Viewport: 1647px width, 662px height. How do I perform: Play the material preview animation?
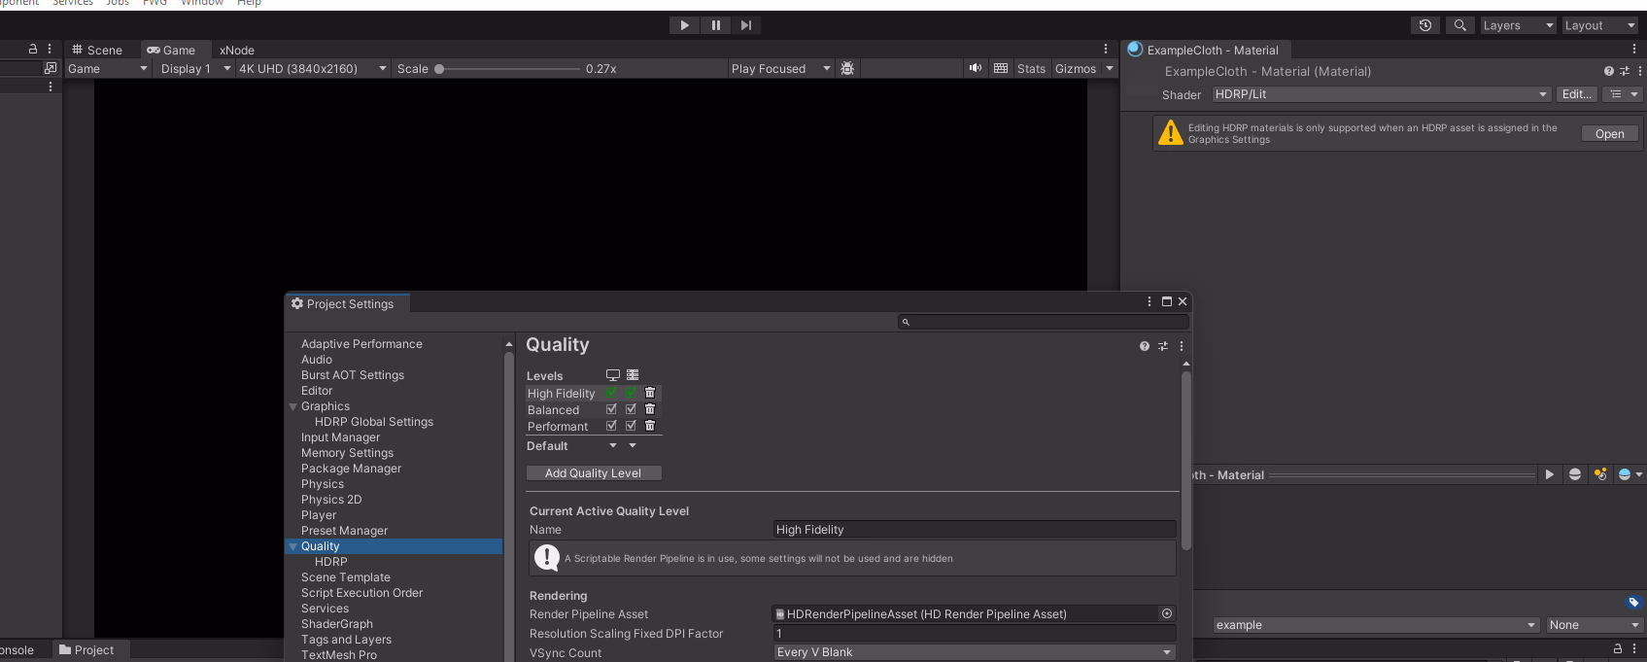pos(1549,474)
